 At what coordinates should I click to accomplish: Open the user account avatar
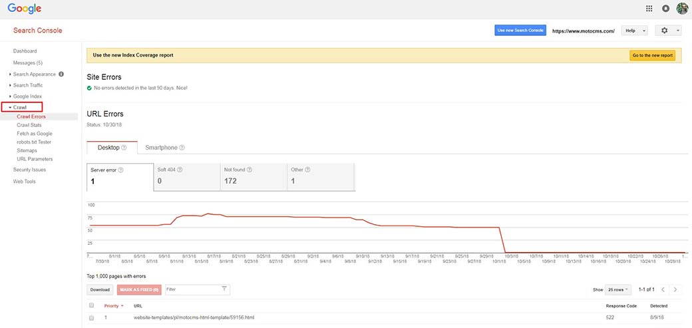click(x=682, y=9)
